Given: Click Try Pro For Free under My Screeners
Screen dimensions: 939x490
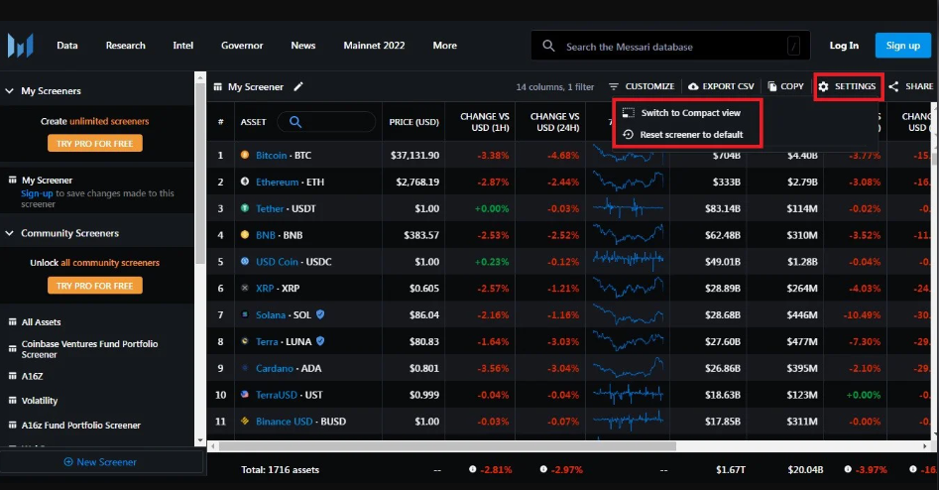Looking at the screenshot, I should pos(94,143).
